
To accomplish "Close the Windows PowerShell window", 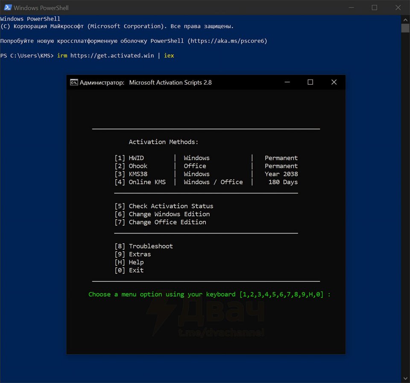I will pos(398,8).
